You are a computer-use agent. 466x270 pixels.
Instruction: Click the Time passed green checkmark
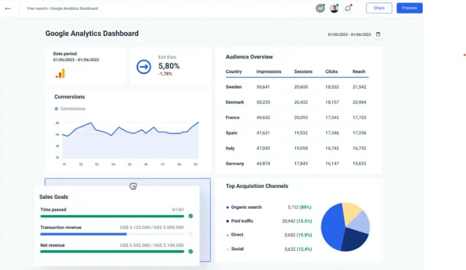coord(191,216)
